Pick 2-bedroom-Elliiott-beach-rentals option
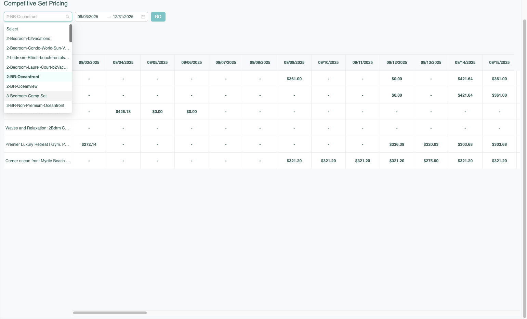 [x=37, y=58]
